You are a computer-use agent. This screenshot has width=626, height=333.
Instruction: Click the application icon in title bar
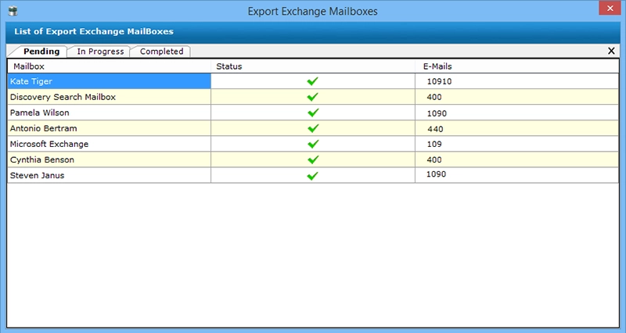click(x=13, y=11)
